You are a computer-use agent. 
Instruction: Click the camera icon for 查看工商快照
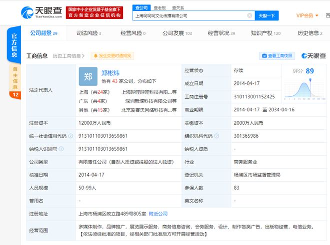263,56
